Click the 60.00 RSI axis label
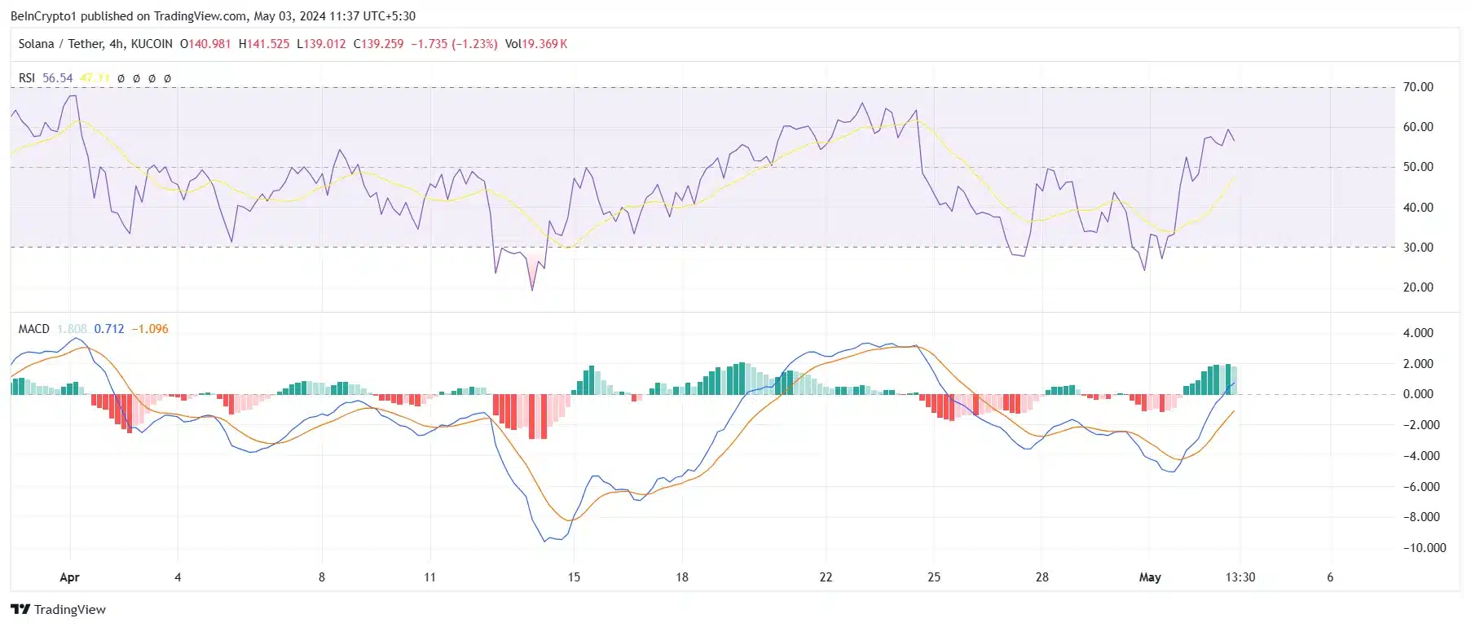 [x=1418, y=127]
